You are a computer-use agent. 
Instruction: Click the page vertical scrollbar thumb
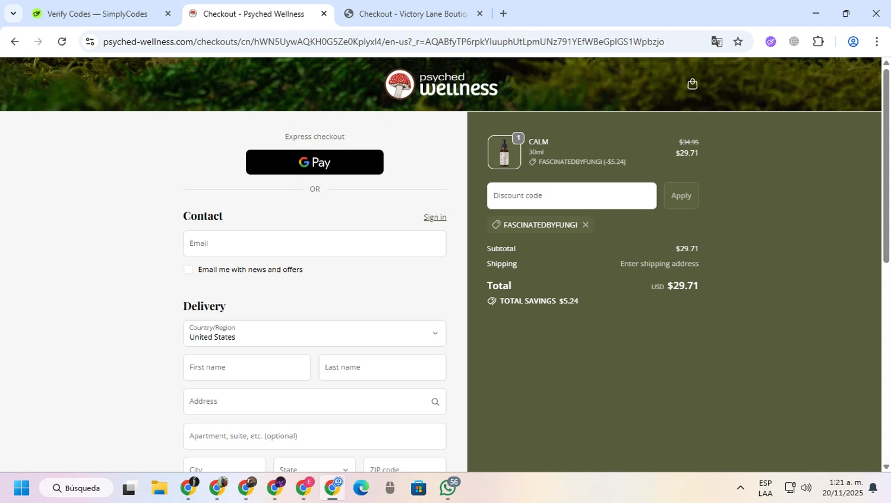click(886, 166)
